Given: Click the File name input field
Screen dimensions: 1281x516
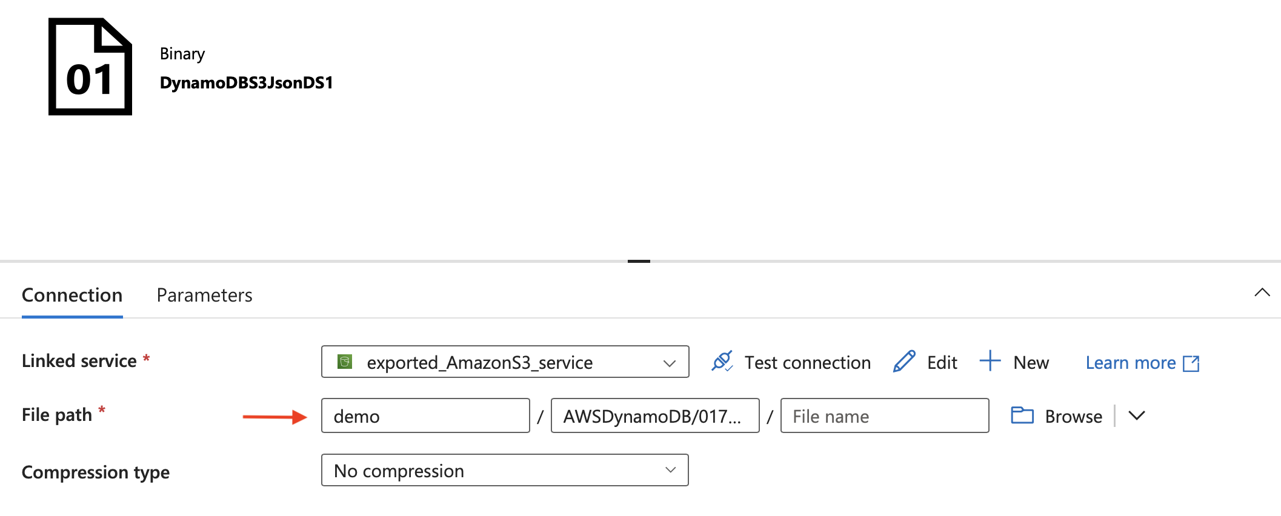Looking at the screenshot, I should [x=884, y=416].
